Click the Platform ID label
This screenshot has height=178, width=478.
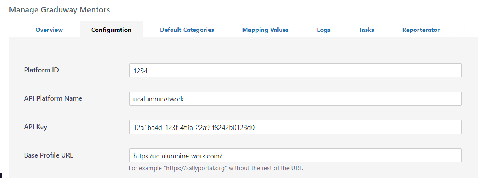(41, 70)
